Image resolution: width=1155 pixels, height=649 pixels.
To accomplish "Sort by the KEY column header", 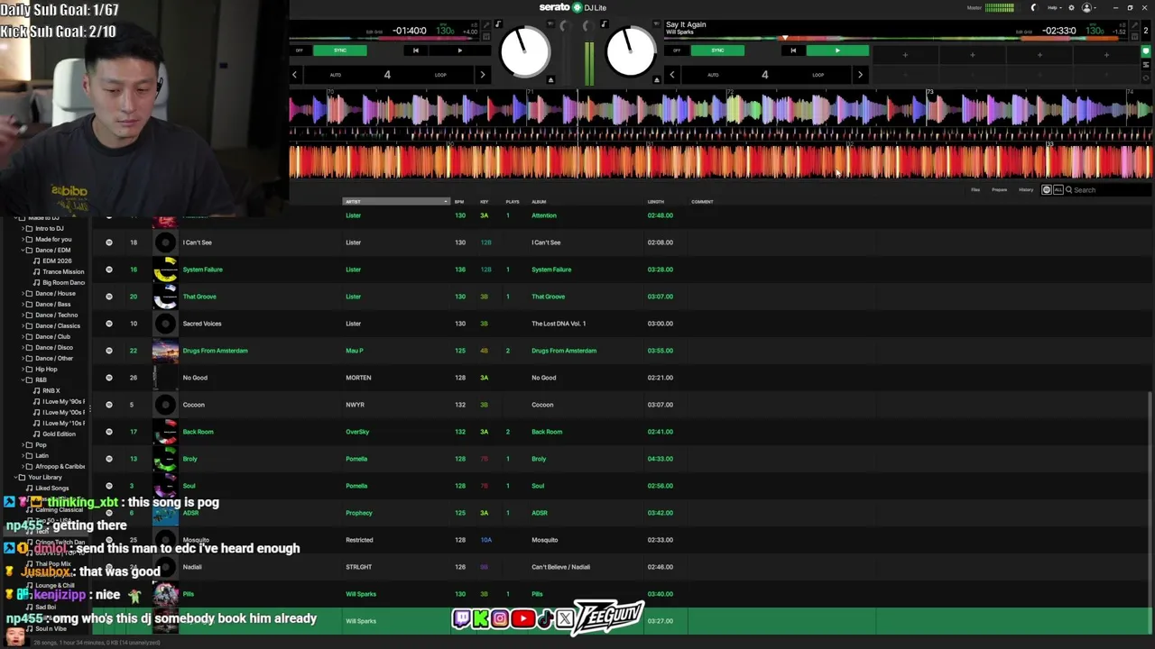I will click(x=484, y=202).
